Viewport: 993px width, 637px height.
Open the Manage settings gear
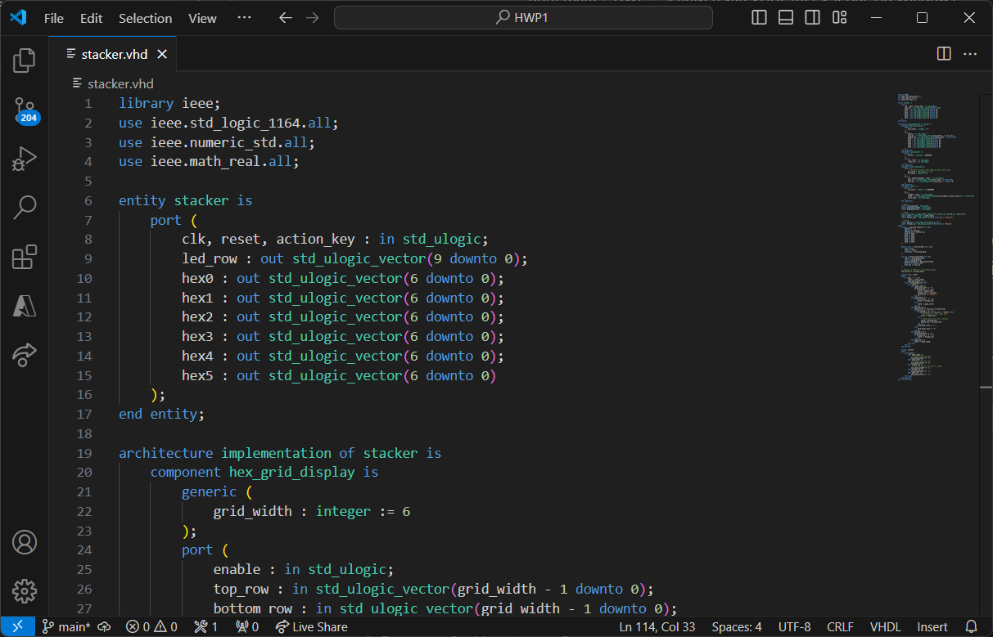(x=25, y=591)
